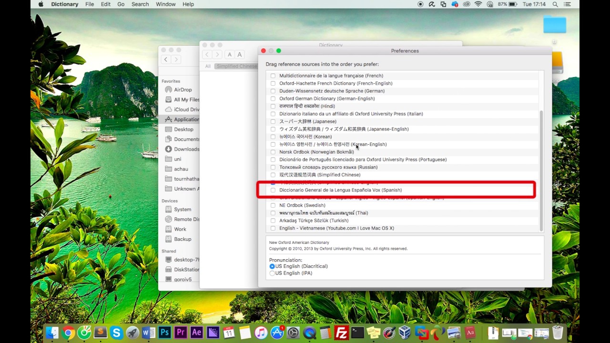
Task: Open Spotlight search in menu bar
Action: (x=555, y=4)
